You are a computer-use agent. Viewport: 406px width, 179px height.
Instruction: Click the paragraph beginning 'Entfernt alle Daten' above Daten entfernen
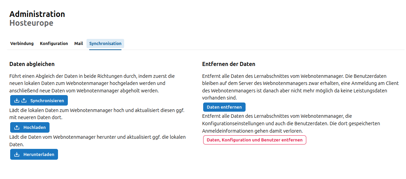pyautogui.click(x=300, y=87)
